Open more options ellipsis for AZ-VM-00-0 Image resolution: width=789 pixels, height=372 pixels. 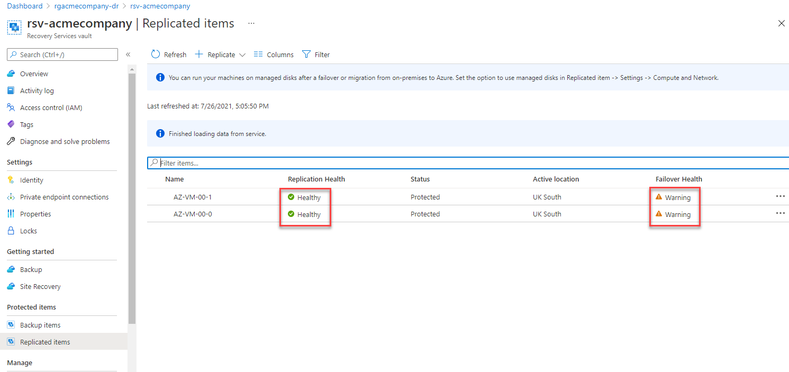[x=781, y=213]
